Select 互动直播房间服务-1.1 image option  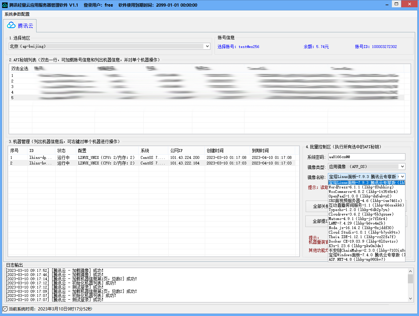(366, 205)
